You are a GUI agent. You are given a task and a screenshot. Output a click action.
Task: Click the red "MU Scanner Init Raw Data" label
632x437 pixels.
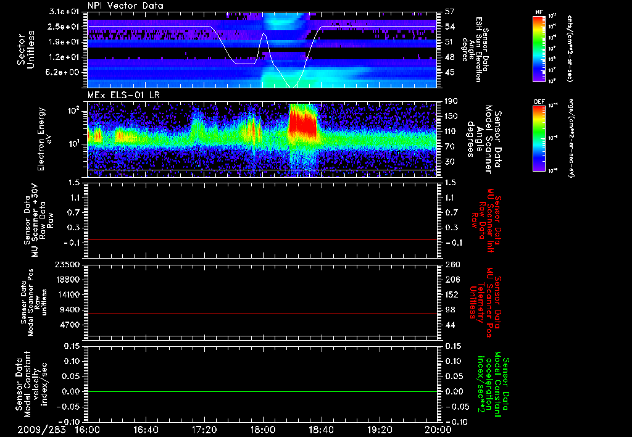(x=486, y=220)
